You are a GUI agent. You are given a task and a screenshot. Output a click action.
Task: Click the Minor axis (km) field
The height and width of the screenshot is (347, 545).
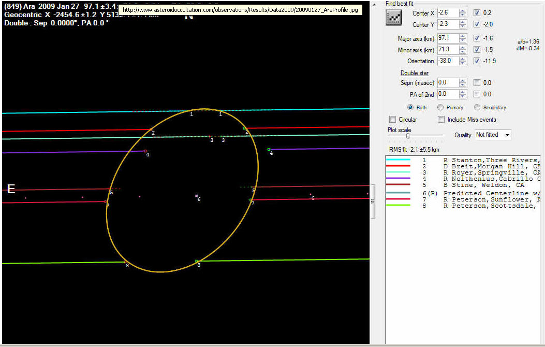click(448, 49)
